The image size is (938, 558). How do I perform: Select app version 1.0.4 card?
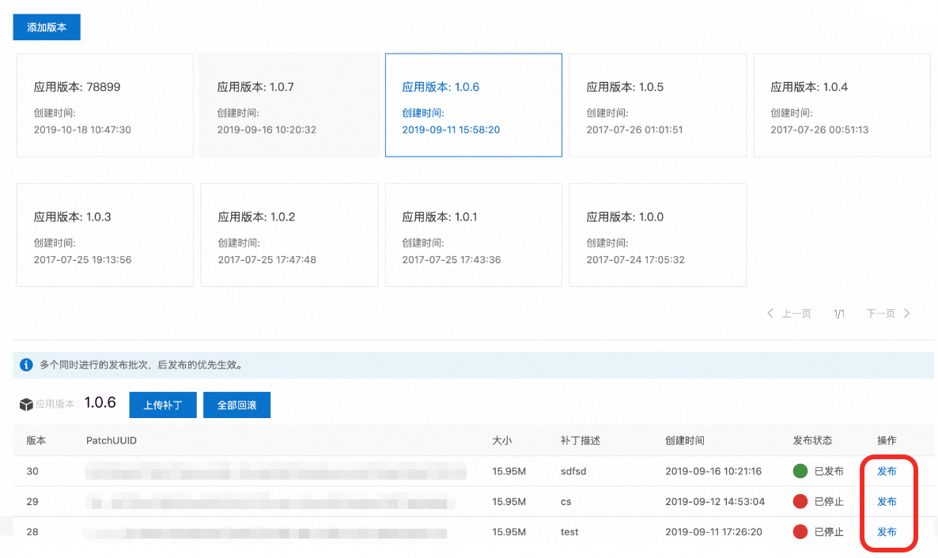tap(842, 105)
